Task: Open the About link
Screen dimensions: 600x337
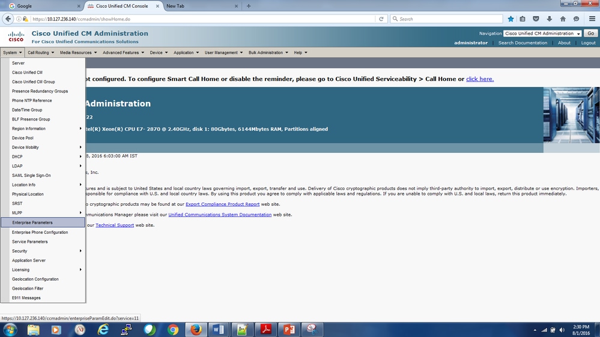Action: coord(564,43)
